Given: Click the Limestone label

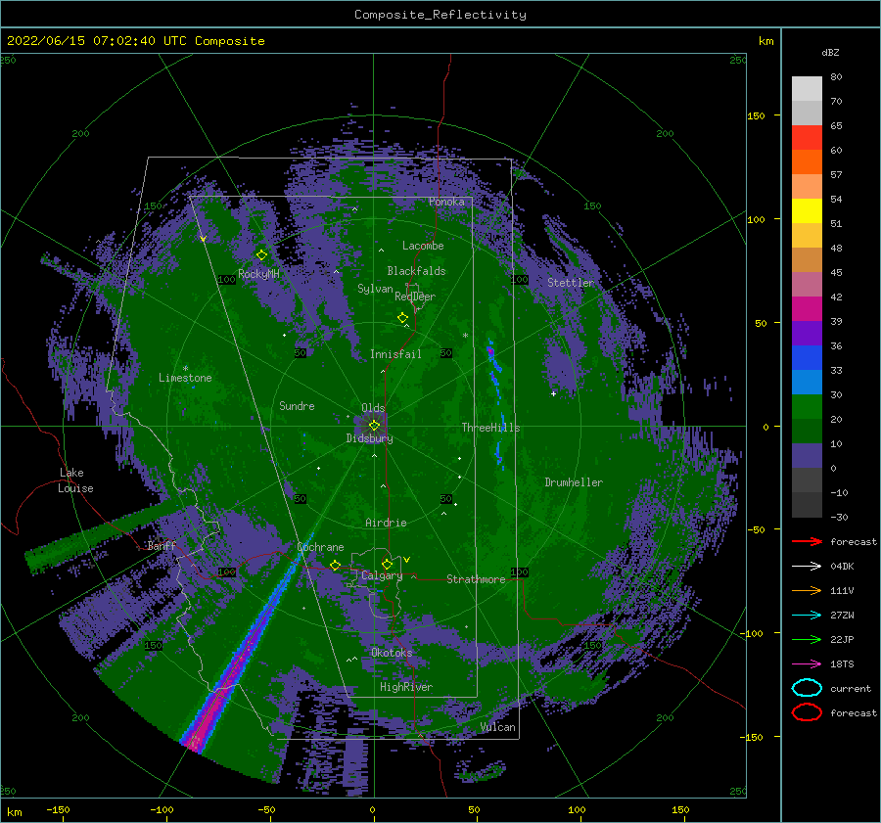Looking at the screenshot, I should [x=185, y=378].
